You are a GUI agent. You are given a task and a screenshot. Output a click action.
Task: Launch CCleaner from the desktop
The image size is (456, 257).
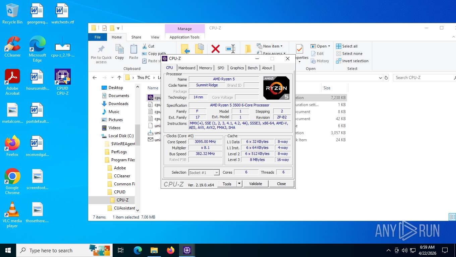tap(12, 47)
